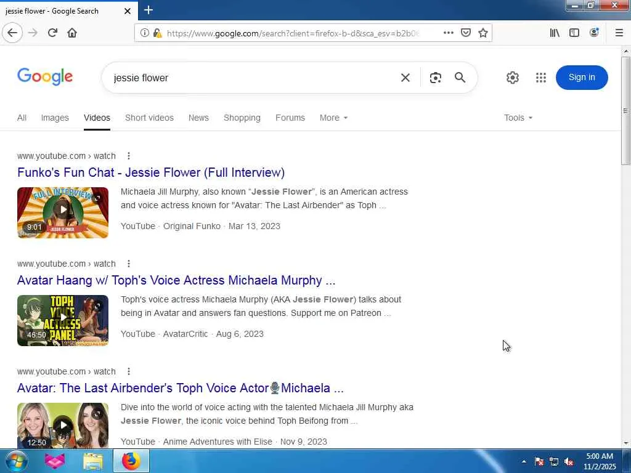
Task: Open Avatar Haang w/ Toph's Voice Actress link
Action: pos(176,280)
